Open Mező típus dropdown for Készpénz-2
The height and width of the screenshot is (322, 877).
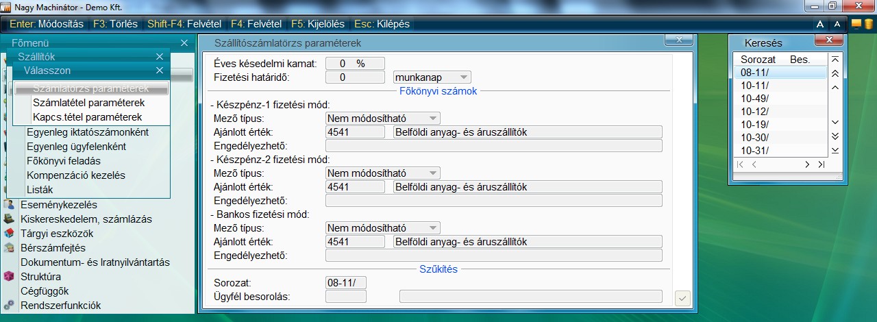point(383,173)
